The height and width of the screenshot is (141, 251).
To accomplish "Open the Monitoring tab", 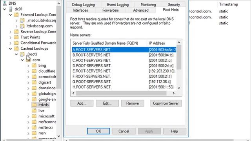I will (148, 5).
